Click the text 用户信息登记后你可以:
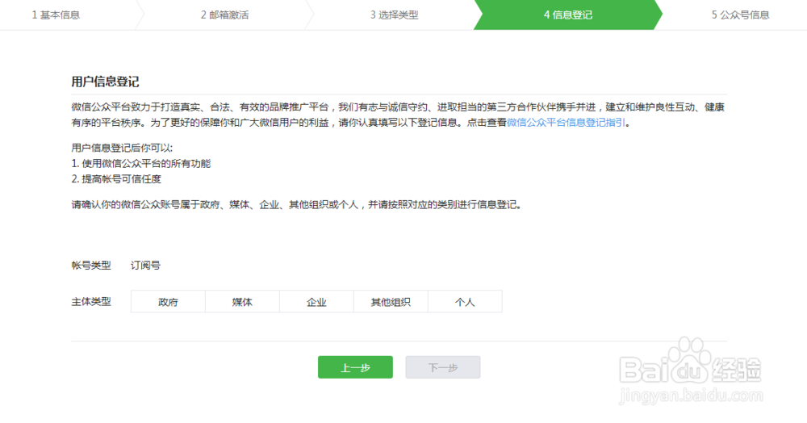 click(x=122, y=149)
